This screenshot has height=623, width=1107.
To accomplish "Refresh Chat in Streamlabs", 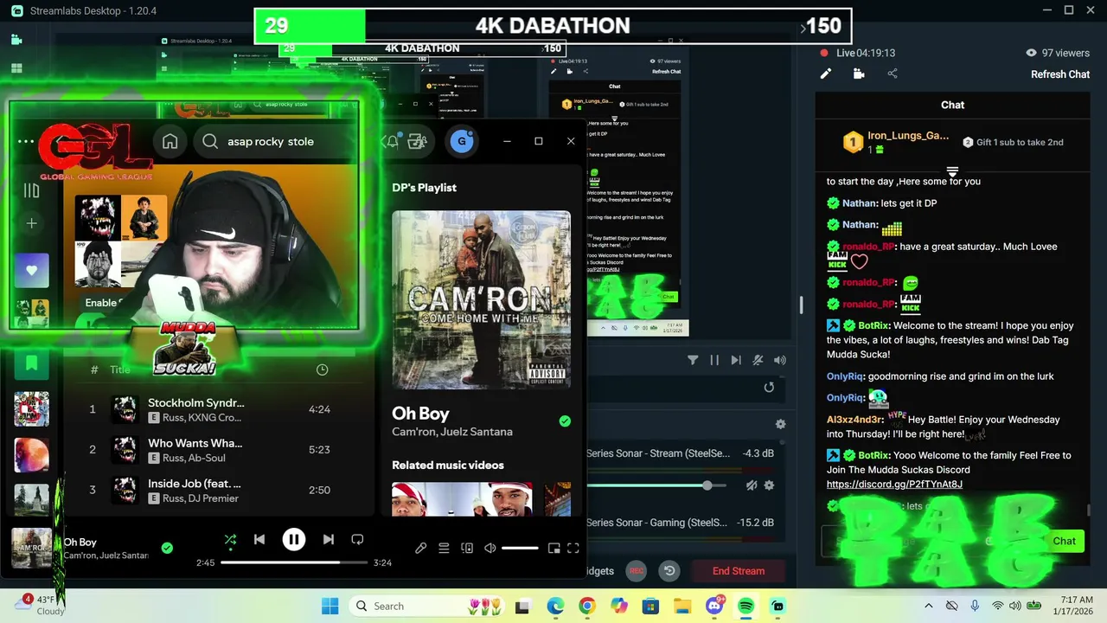I will (1059, 74).
